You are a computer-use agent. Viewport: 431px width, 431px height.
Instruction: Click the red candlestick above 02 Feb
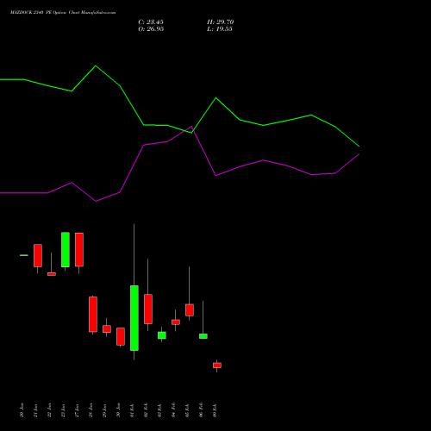click(148, 309)
